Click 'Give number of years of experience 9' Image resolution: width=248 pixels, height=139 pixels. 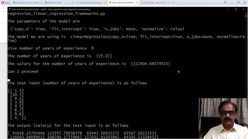click(51, 48)
